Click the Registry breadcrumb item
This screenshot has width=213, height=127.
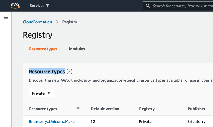(x=70, y=22)
